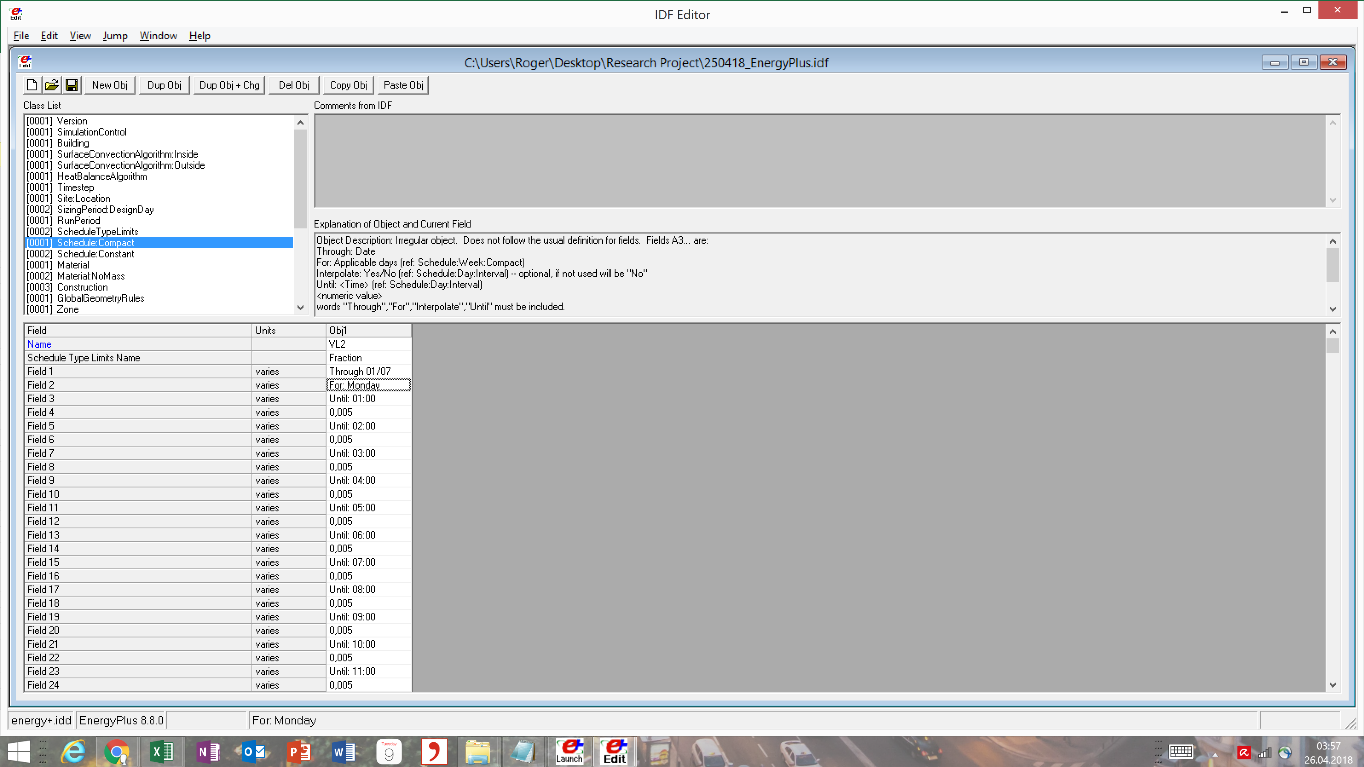Click Field 3 value Until: 01:00
The width and height of the screenshot is (1364, 767).
click(x=369, y=398)
